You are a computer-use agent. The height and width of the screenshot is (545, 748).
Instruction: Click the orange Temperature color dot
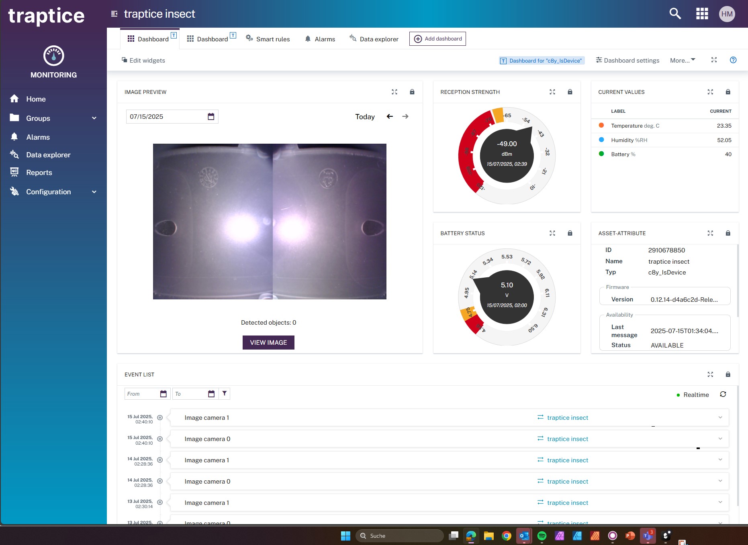point(601,126)
